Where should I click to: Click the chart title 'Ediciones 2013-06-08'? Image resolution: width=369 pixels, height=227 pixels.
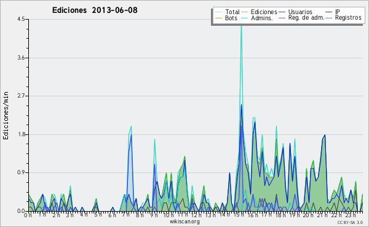click(95, 10)
